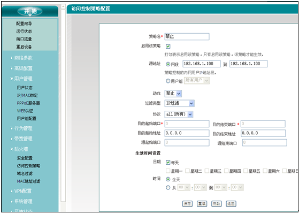Check the 星期三 checkbox

(x=206, y=171)
